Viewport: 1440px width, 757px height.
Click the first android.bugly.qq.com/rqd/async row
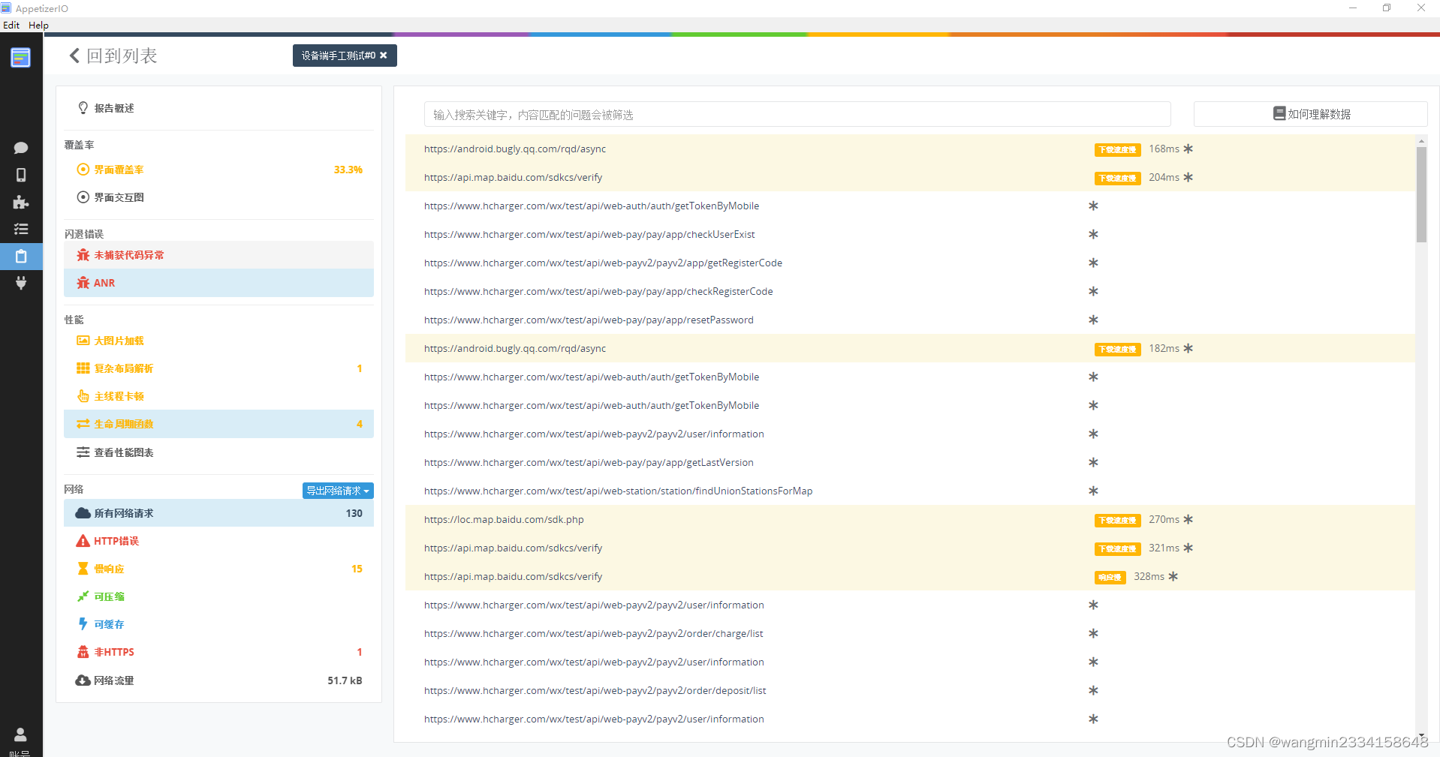(910, 149)
